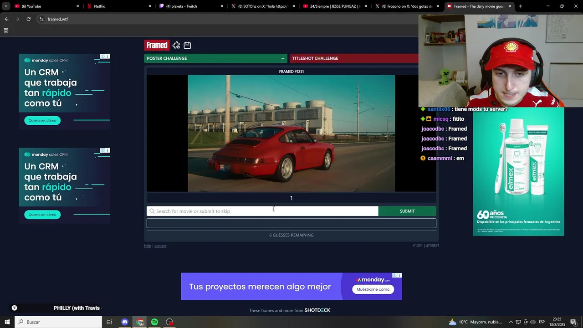Click the '#1251 | d70987f' version text

click(x=425, y=246)
